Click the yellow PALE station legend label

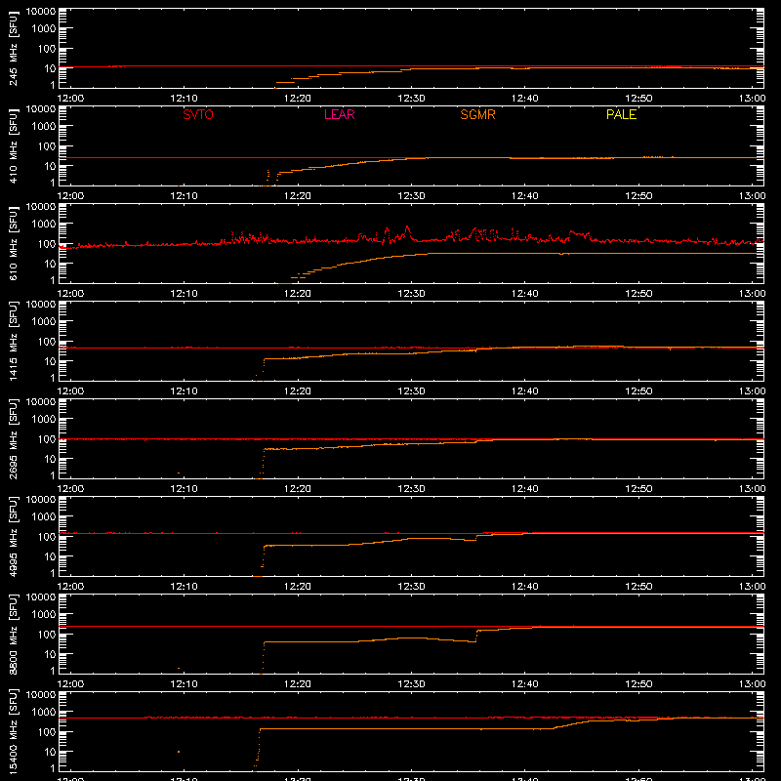(621, 114)
